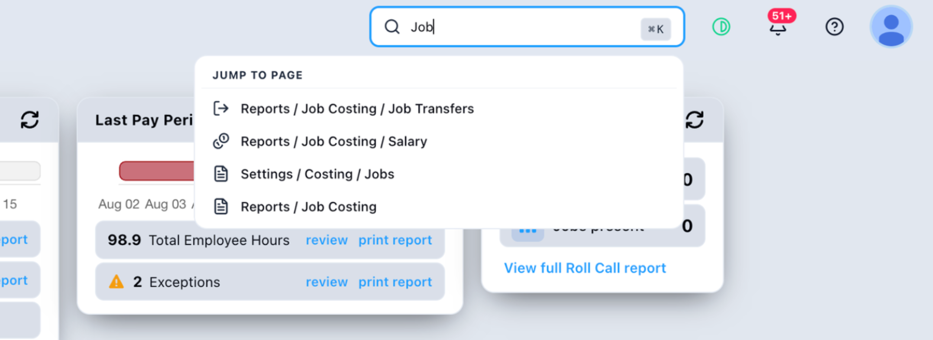Open the user profile avatar

(x=891, y=27)
